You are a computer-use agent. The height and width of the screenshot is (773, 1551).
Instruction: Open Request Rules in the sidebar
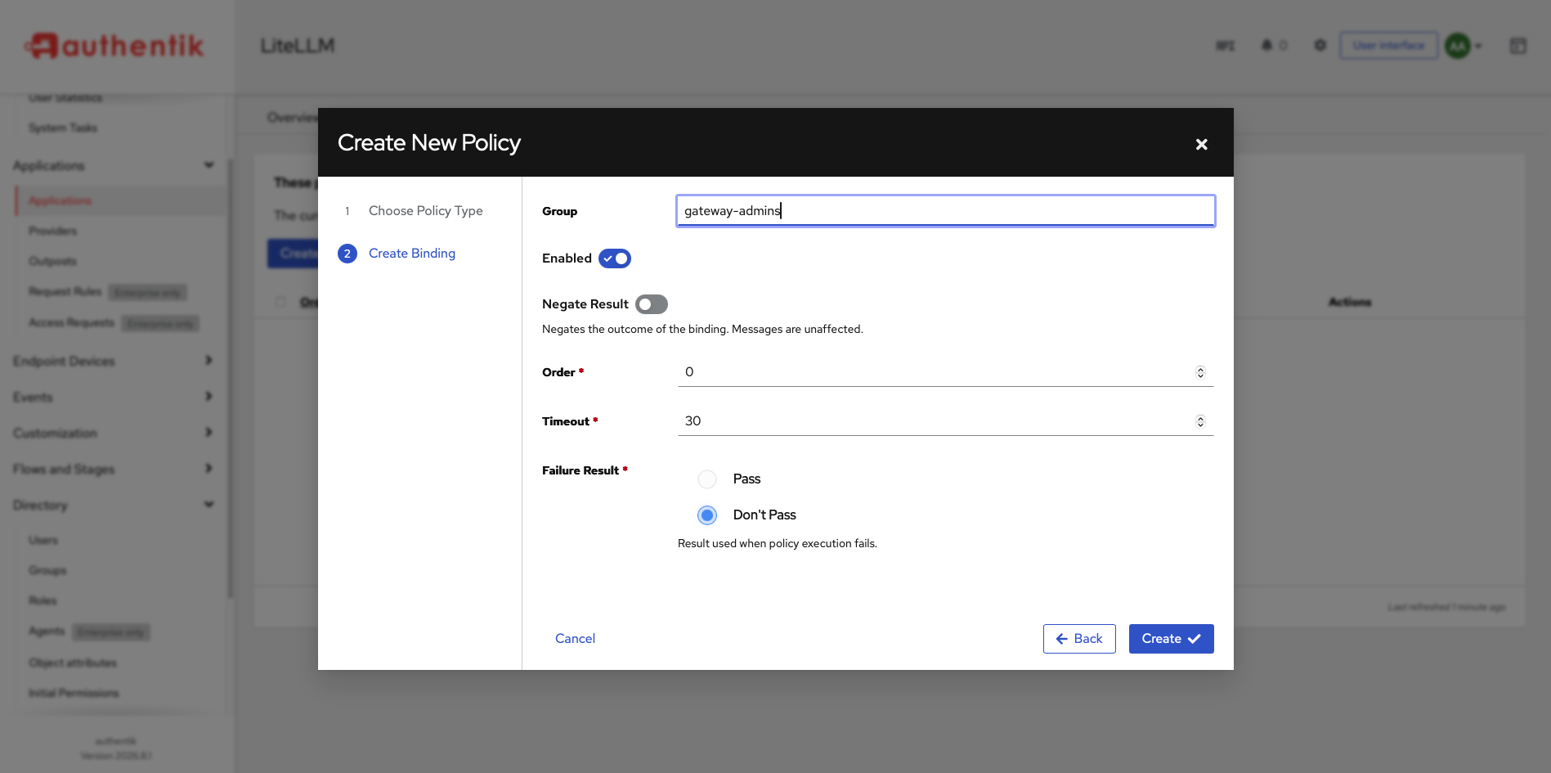coord(65,291)
